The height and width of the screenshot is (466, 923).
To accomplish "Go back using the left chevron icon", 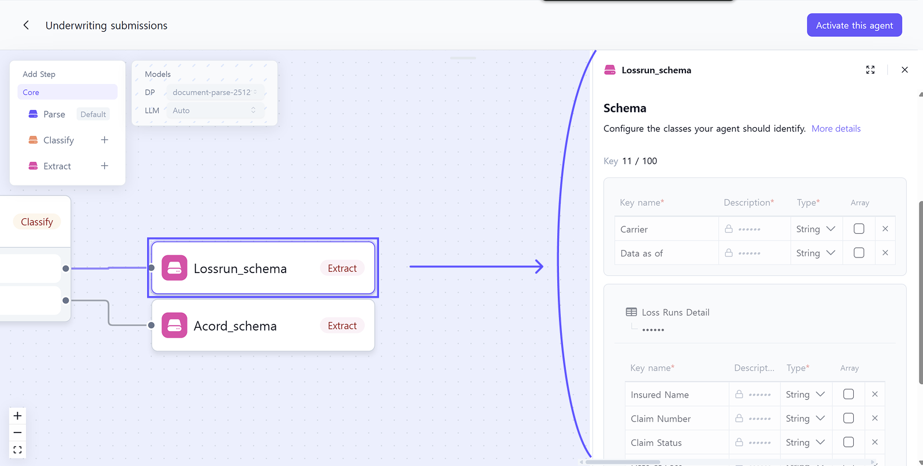I will (x=26, y=25).
